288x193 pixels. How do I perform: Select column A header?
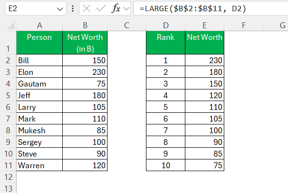tap(39, 25)
